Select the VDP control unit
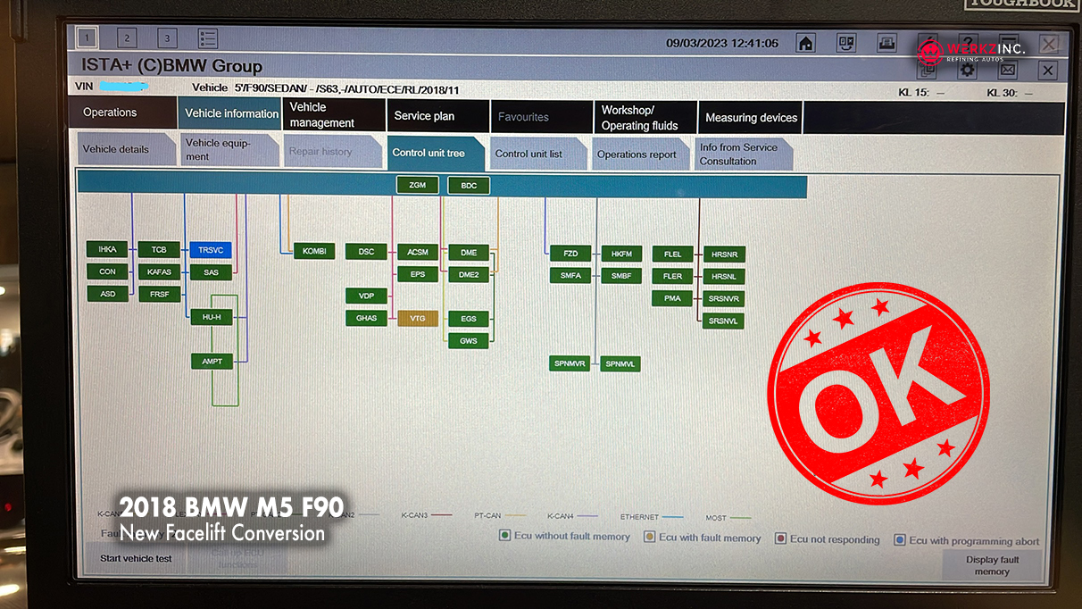The image size is (1082, 609). [366, 296]
